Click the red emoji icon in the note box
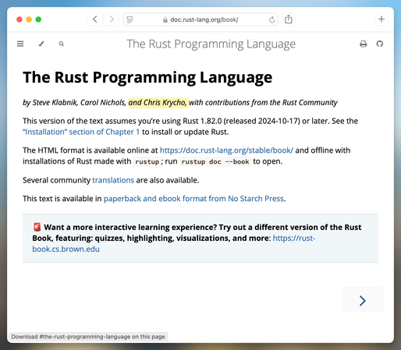 37,227
